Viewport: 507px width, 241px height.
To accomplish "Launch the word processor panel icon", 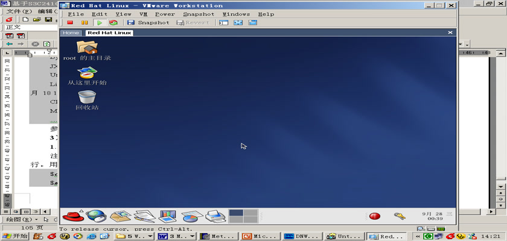I will point(144,216).
